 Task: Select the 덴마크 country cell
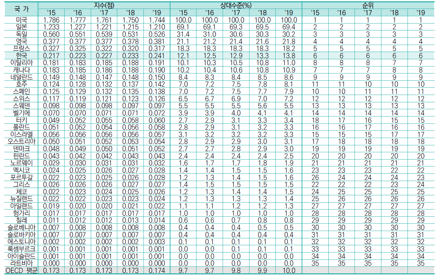pyautogui.click(x=21, y=149)
